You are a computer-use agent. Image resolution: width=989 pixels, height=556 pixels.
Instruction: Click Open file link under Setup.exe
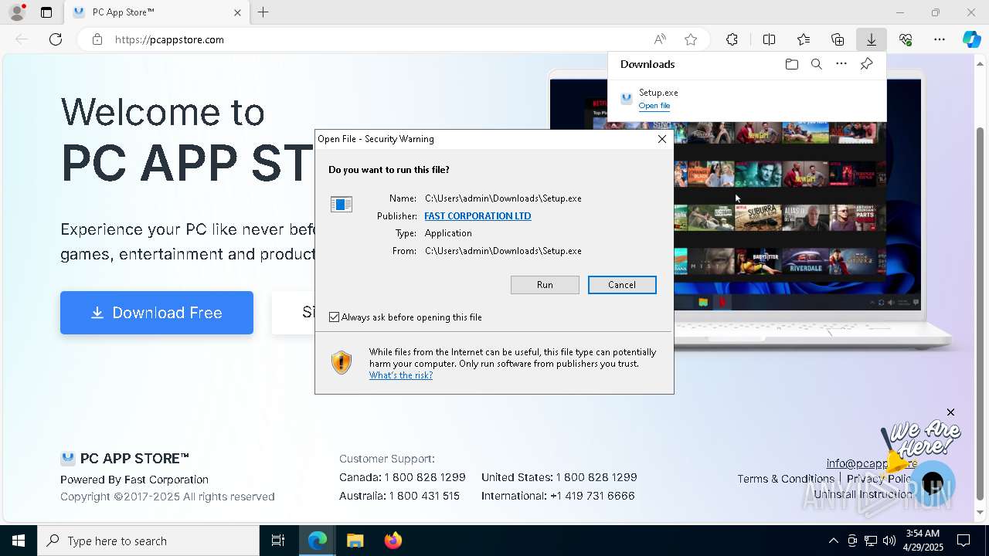pyautogui.click(x=654, y=106)
